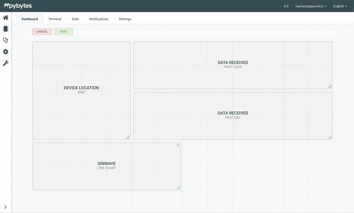Switch to the Notifications tab
Screen dimensions: 354x213
tap(99, 19)
